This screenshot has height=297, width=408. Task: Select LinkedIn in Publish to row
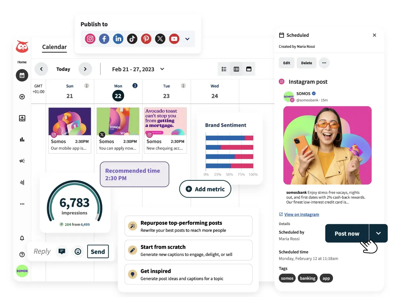click(118, 39)
